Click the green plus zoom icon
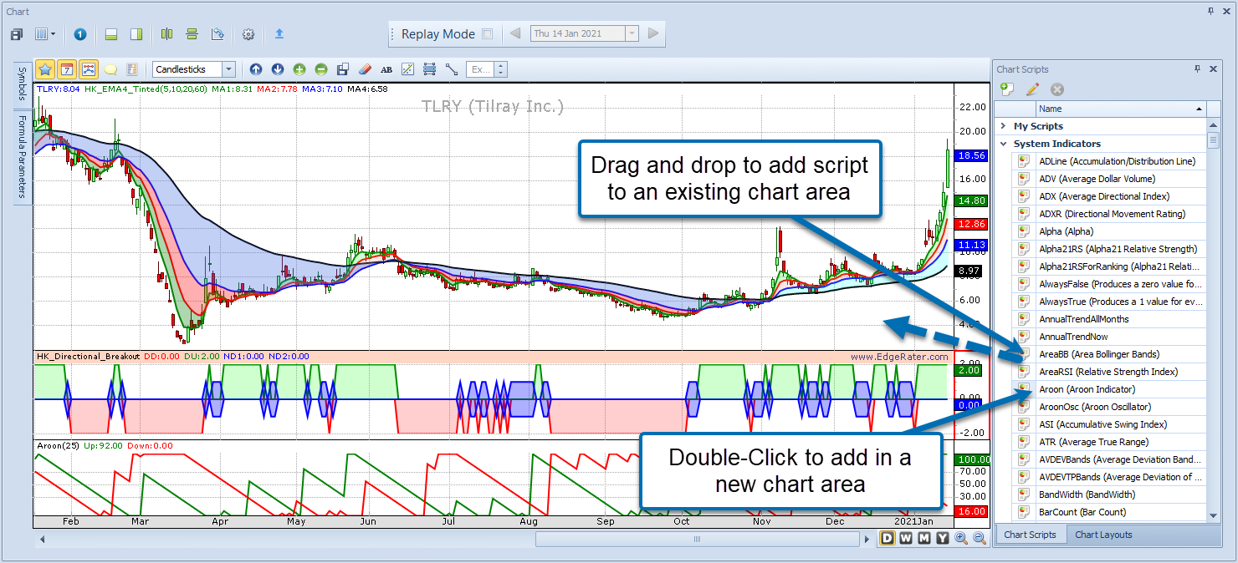Screen dimensions: 1238x563 pyautogui.click(x=299, y=69)
